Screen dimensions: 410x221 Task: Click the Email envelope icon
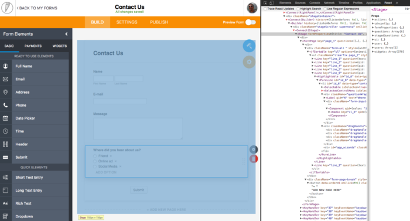coord(5,79)
